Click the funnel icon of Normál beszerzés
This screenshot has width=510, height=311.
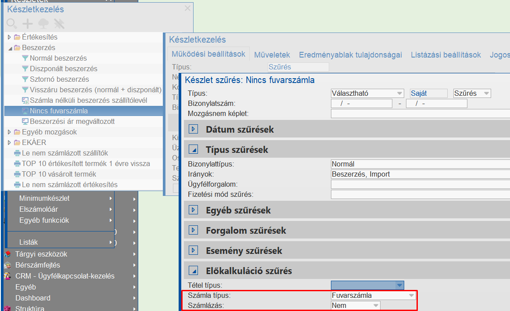click(25, 58)
